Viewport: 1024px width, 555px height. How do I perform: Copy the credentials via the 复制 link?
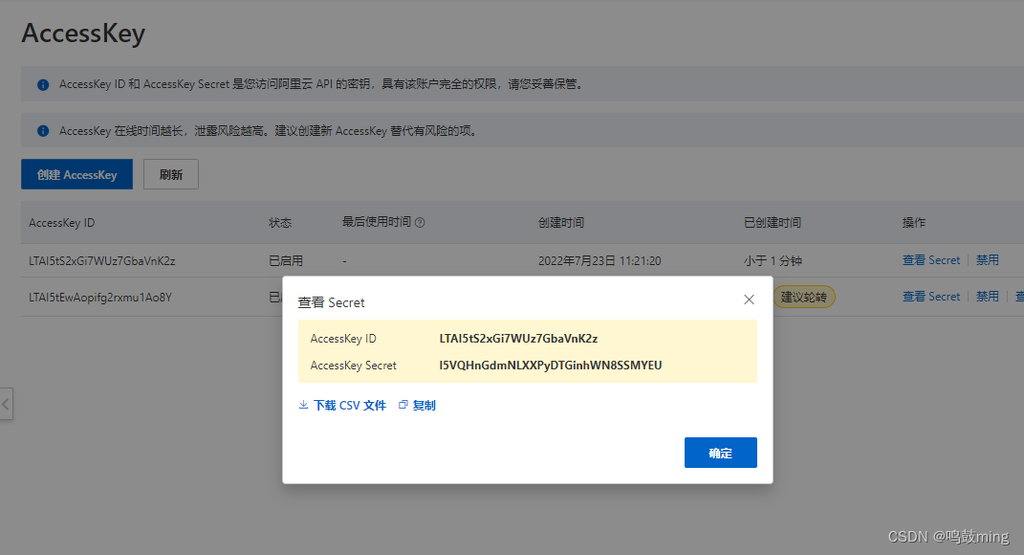coord(424,406)
